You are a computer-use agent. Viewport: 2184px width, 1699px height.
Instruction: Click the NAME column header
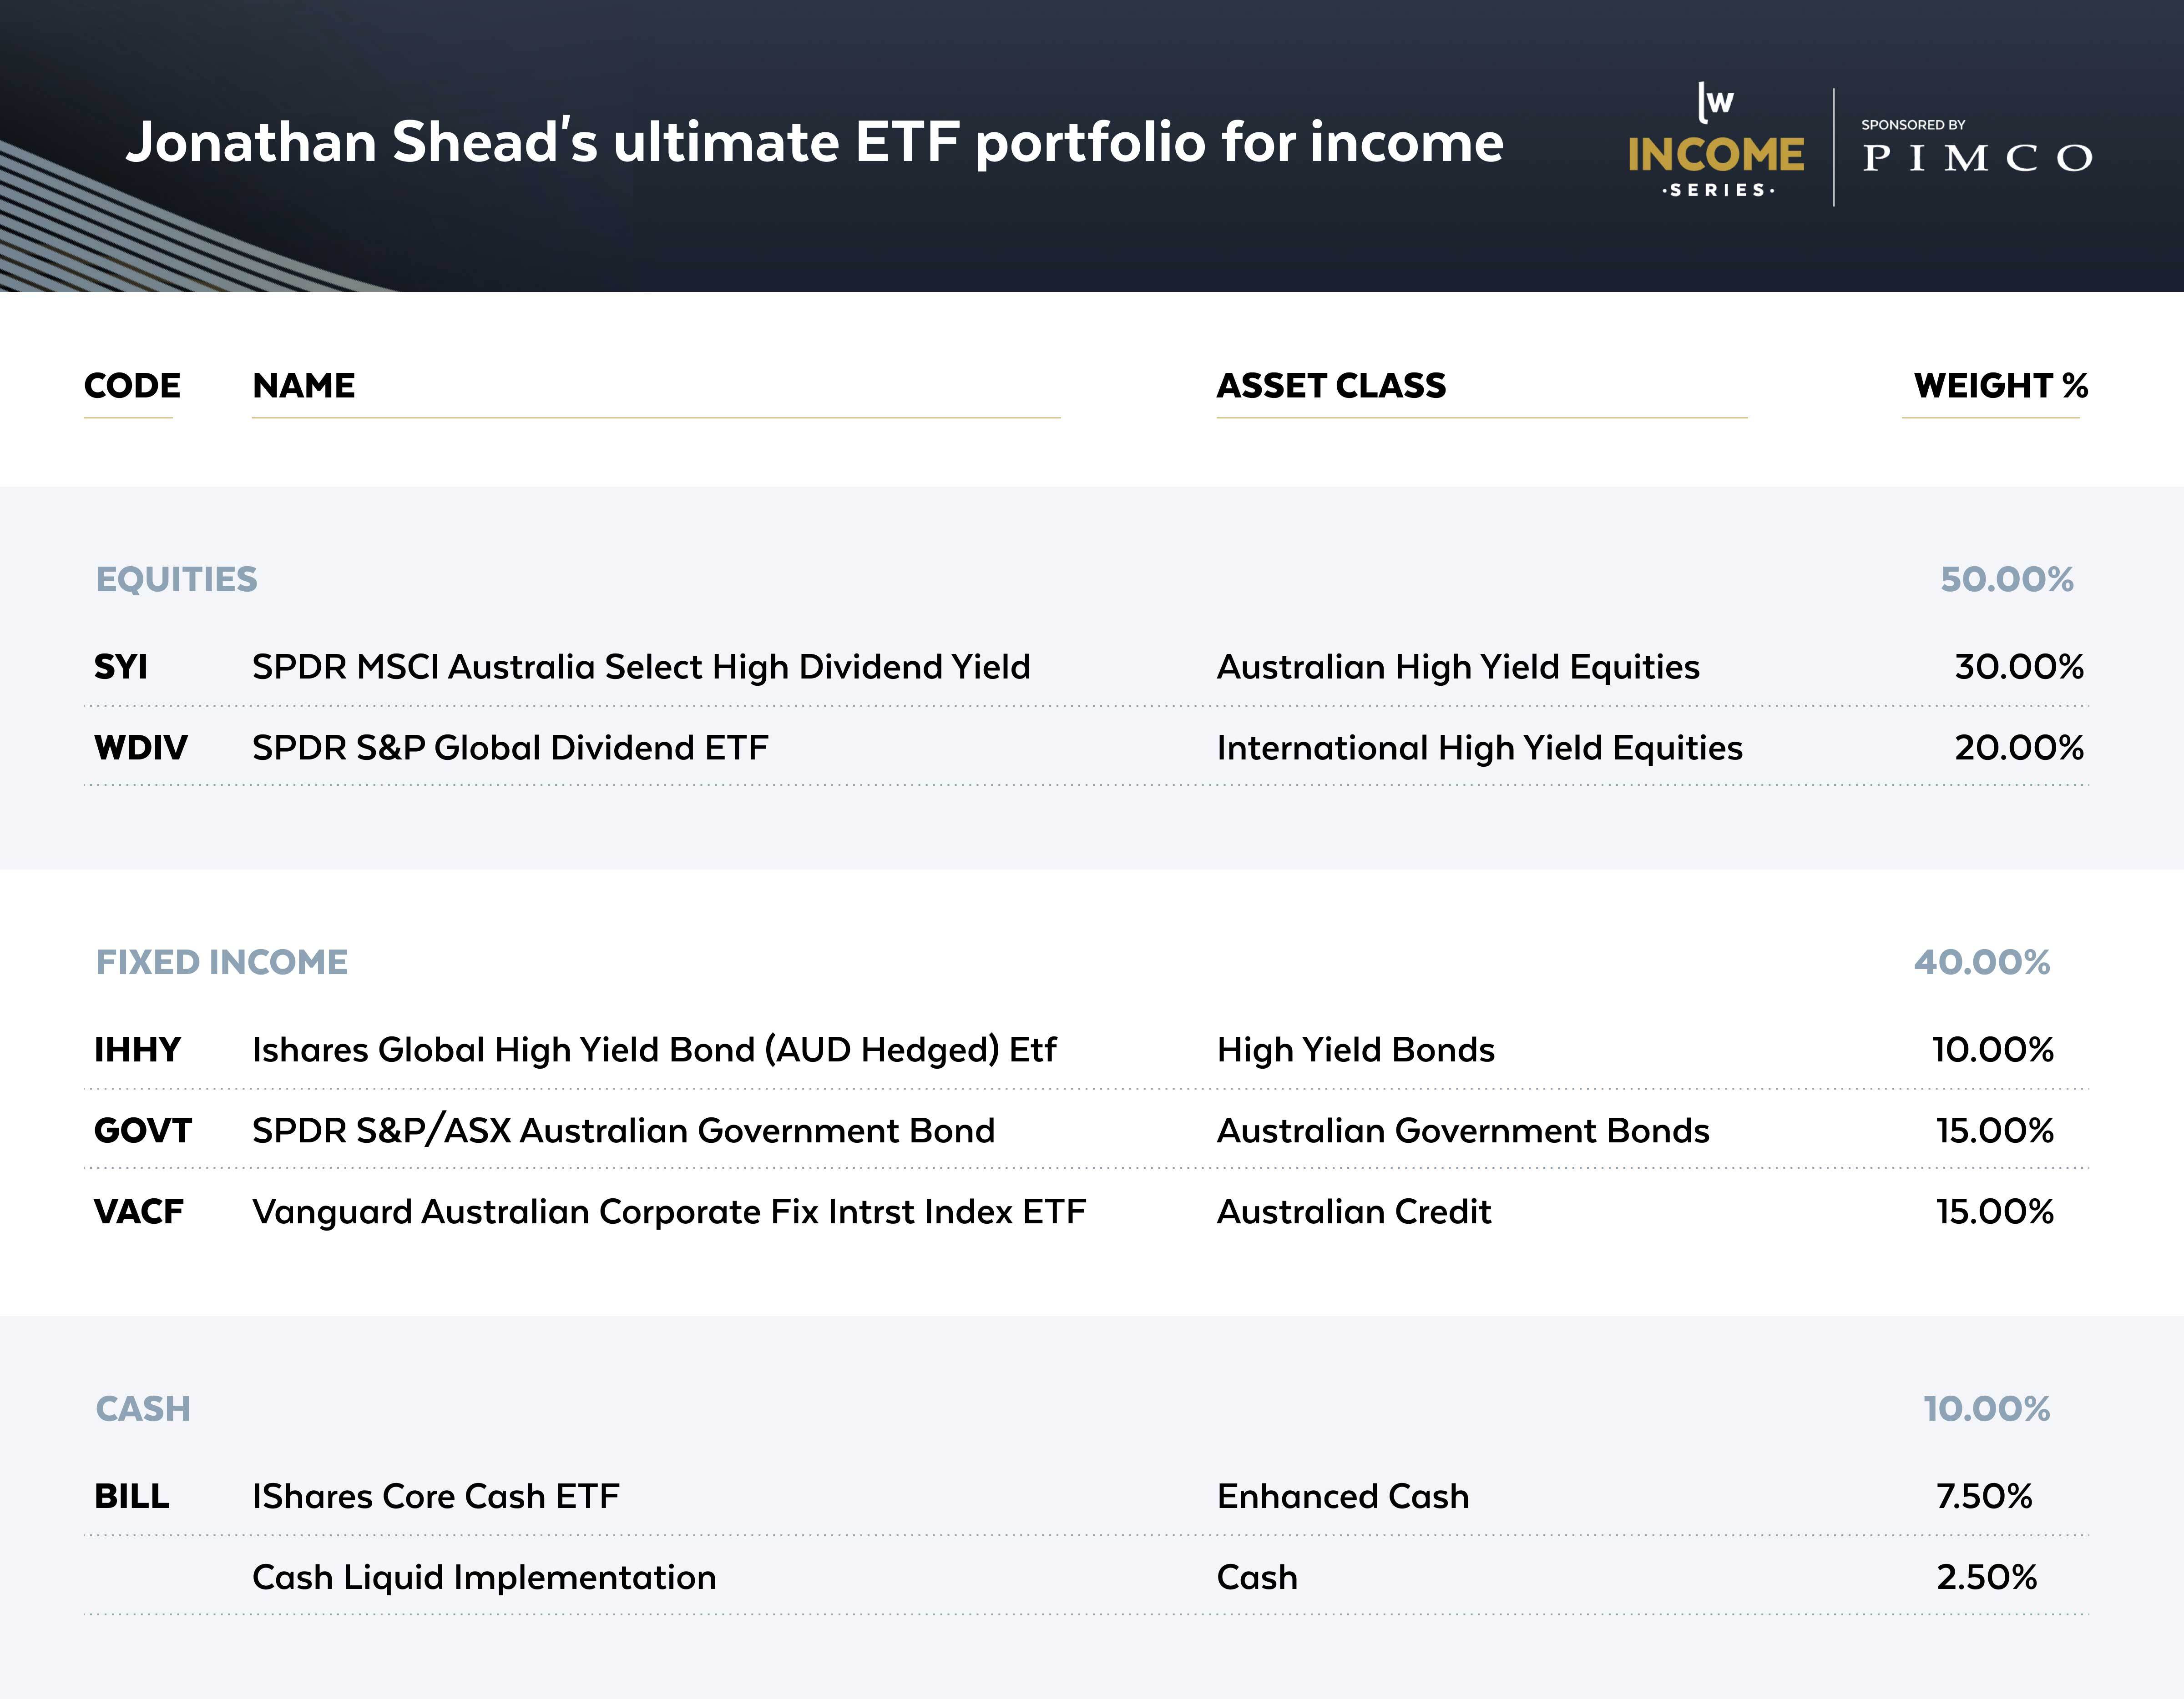304,386
